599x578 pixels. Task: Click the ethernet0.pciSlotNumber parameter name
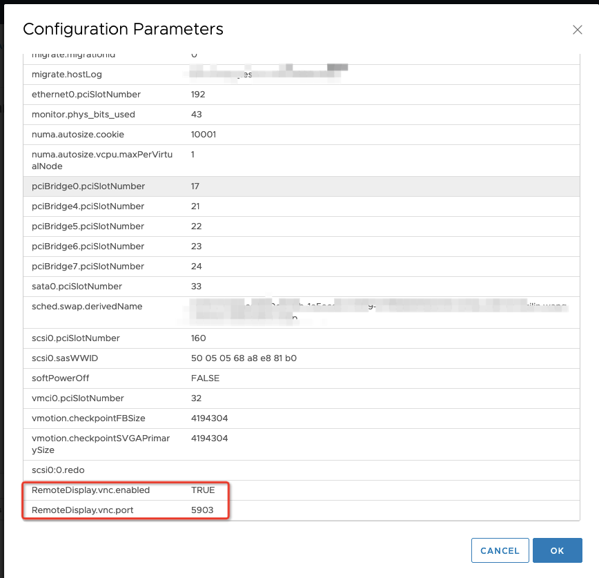pyautogui.click(x=87, y=94)
